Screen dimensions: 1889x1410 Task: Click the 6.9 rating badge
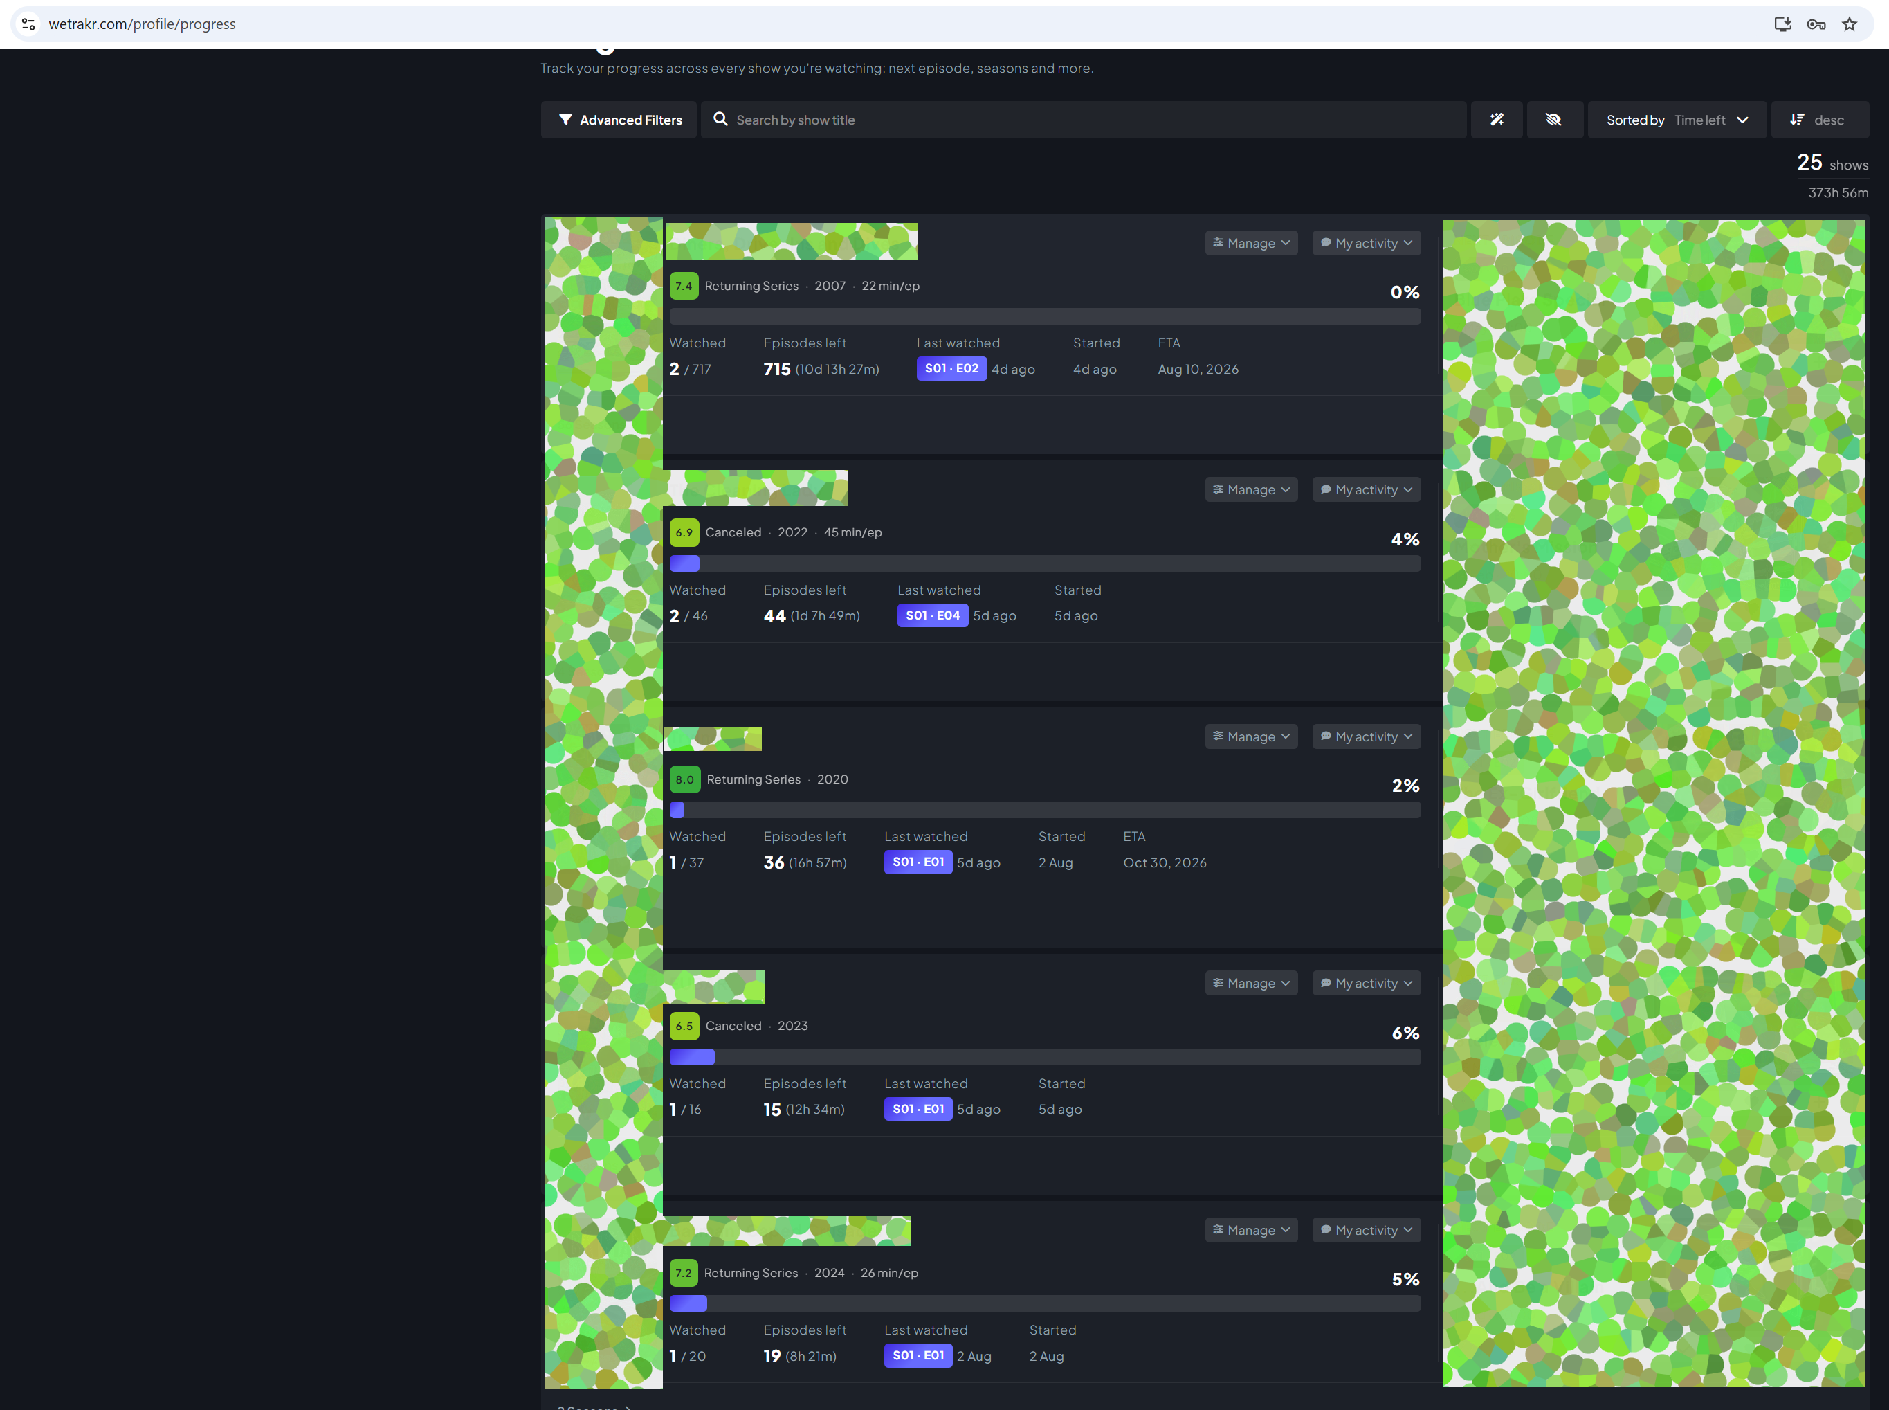pos(684,532)
